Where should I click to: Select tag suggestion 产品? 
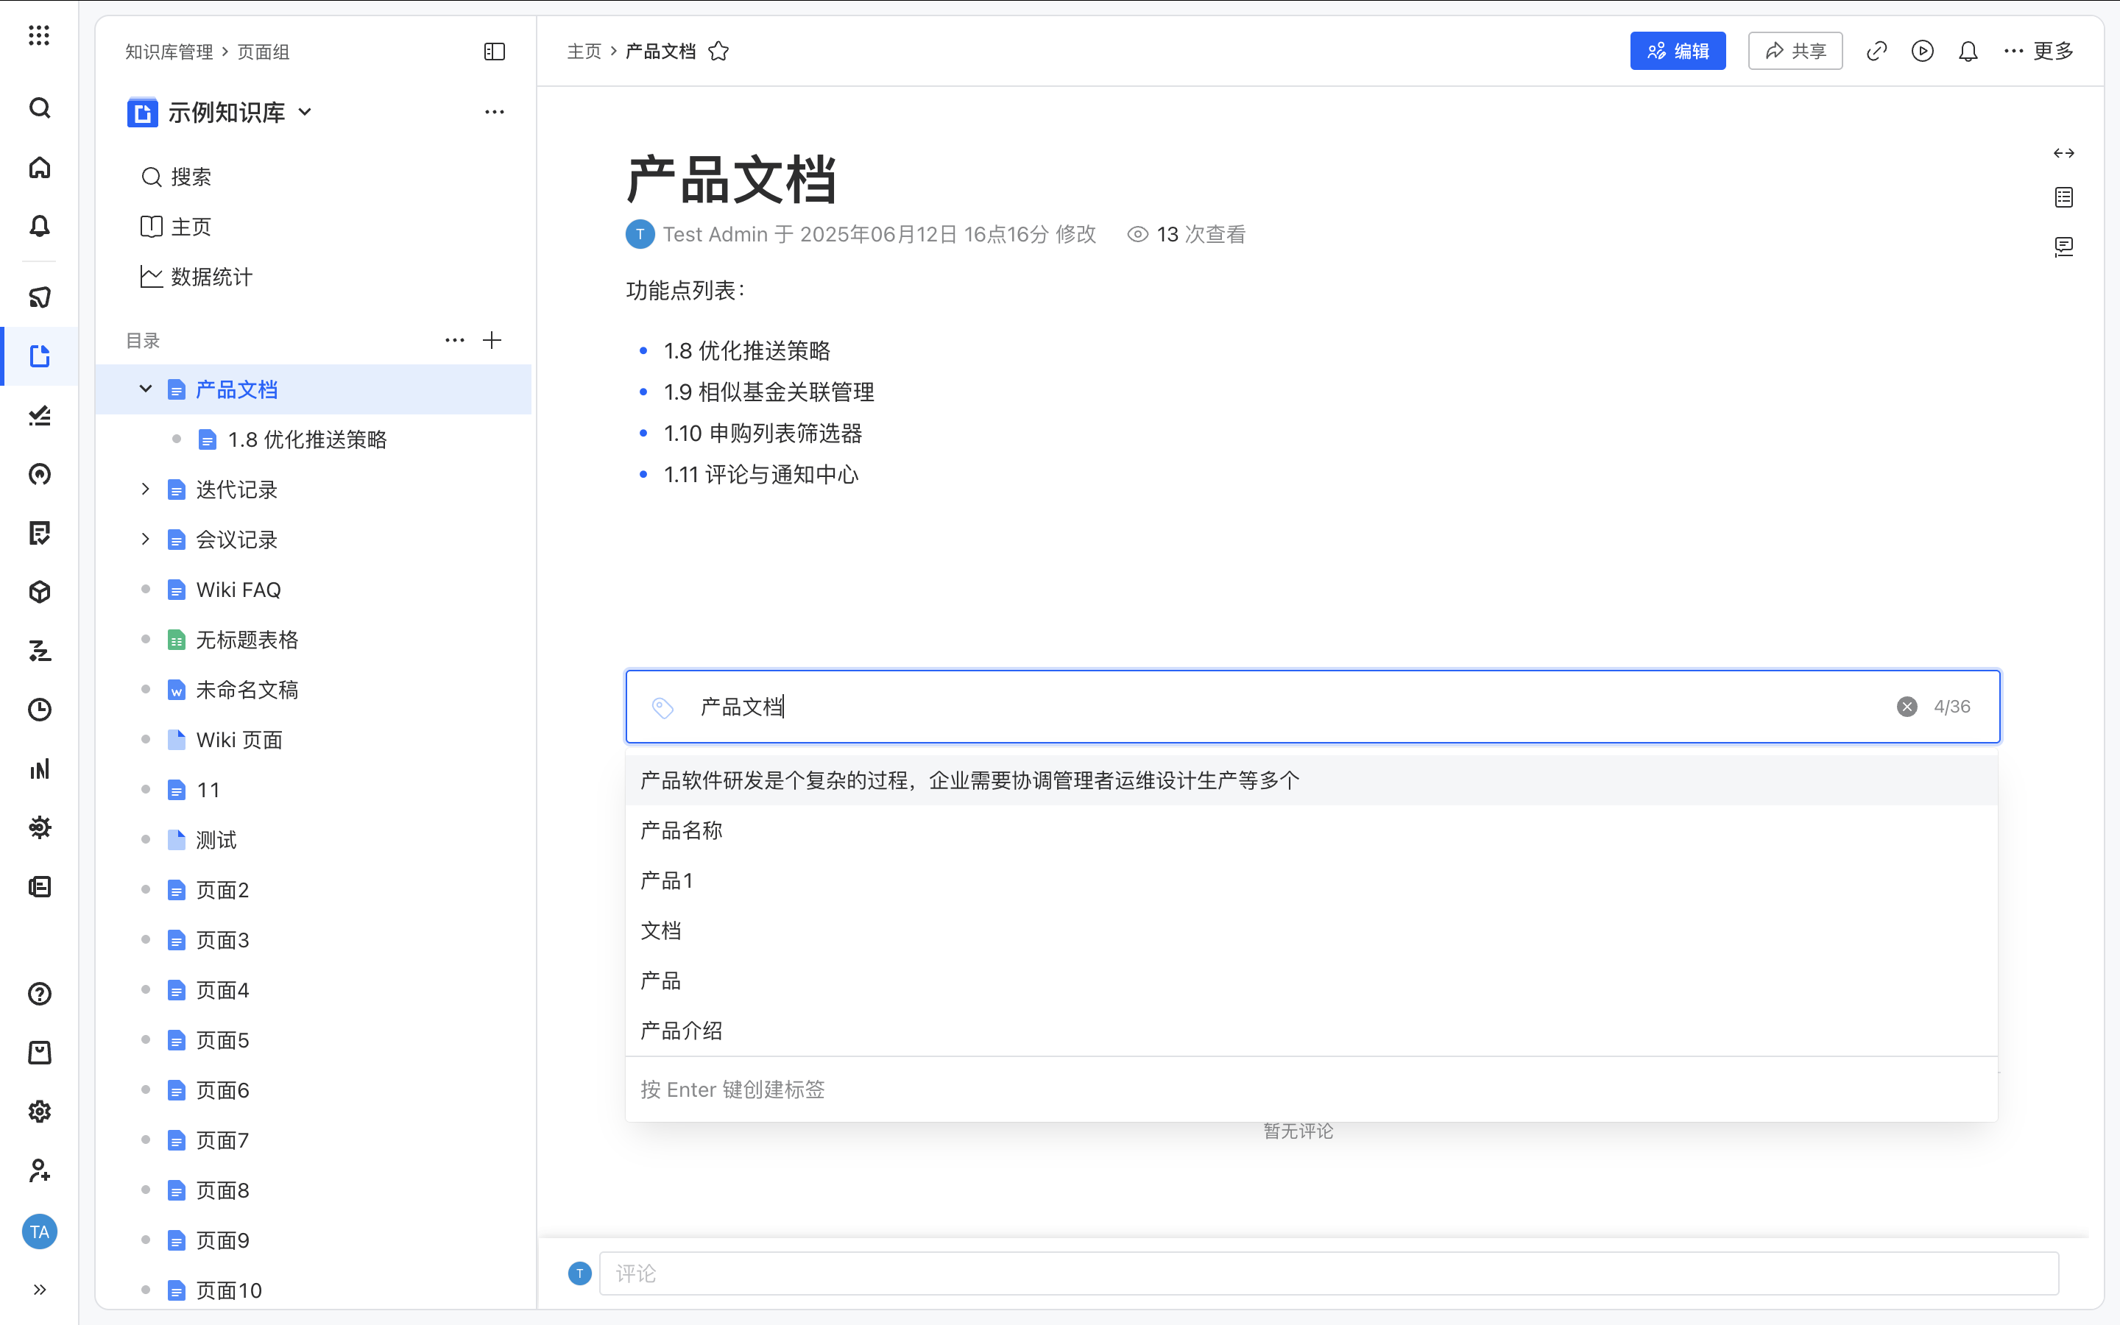[1312, 981]
